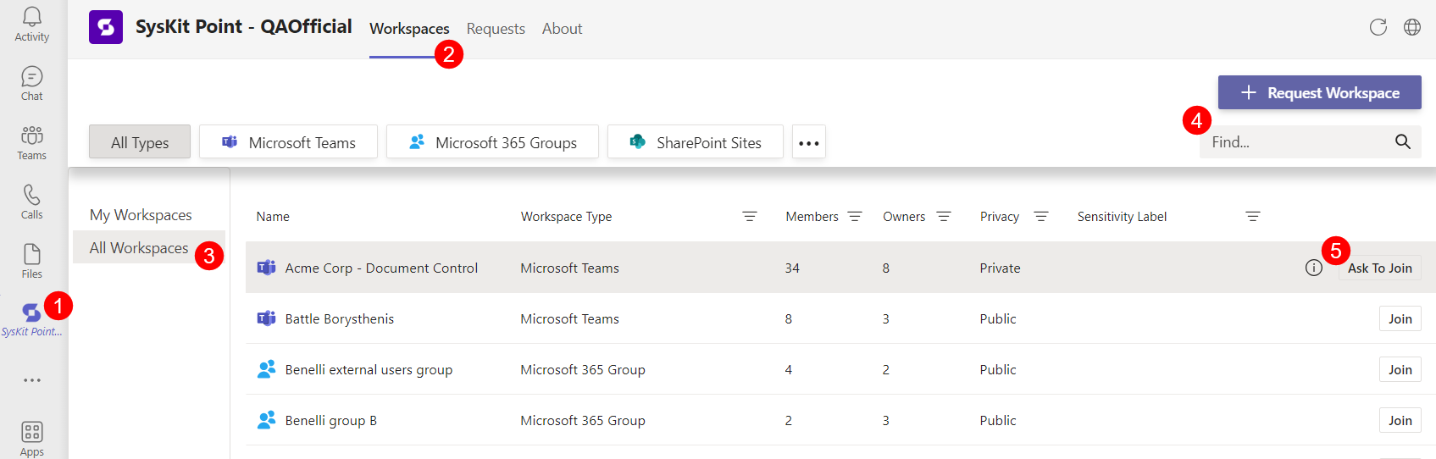Select My Workspaces in left panel
Viewport: 1436px width, 459px height.
[x=141, y=215]
